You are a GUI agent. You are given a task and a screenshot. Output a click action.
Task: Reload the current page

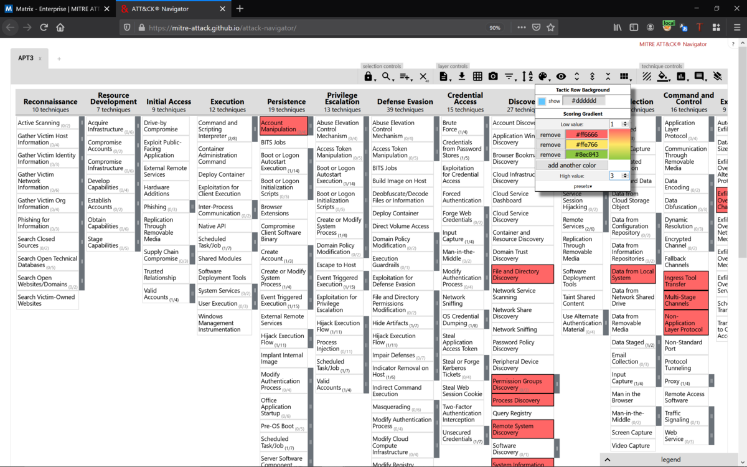44,27
